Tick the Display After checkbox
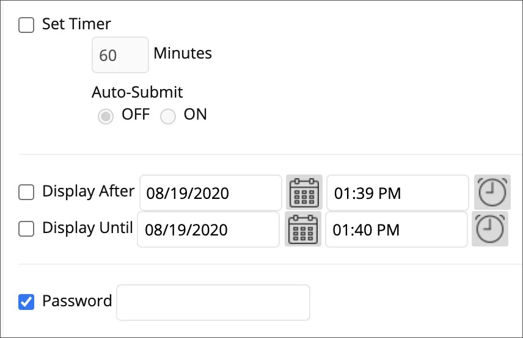Image resolution: width=523 pixels, height=338 pixels. [x=26, y=192]
